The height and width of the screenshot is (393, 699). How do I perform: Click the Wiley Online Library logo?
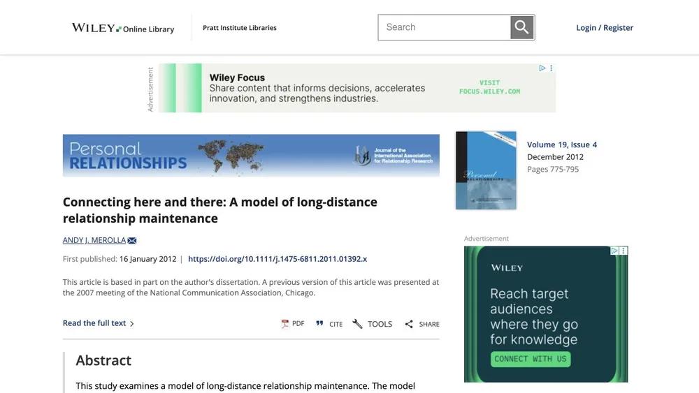pyautogui.click(x=123, y=28)
